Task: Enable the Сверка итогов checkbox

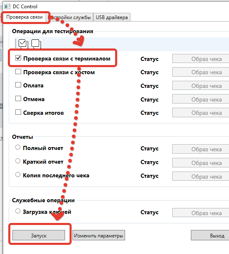Action: point(18,112)
